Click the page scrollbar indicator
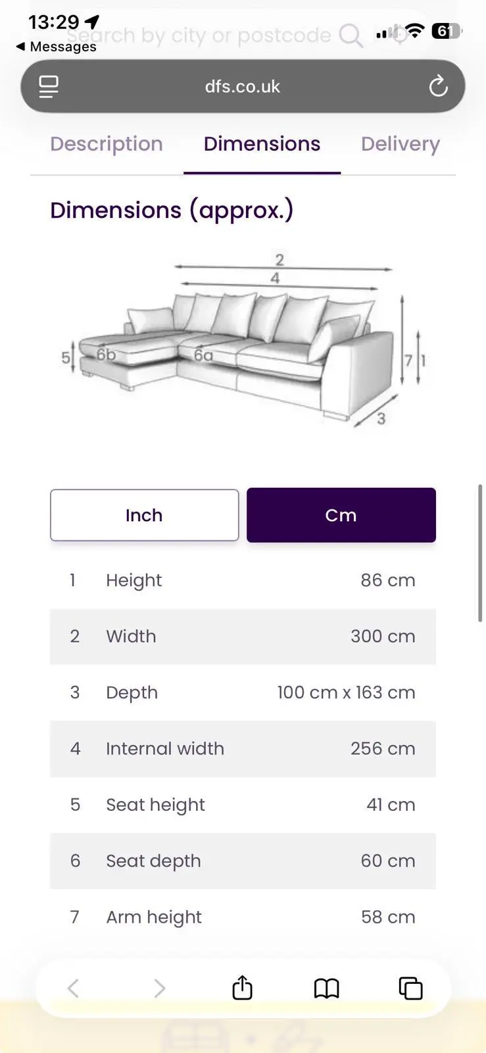The height and width of the screenshot is (1053, 486). 480,553
